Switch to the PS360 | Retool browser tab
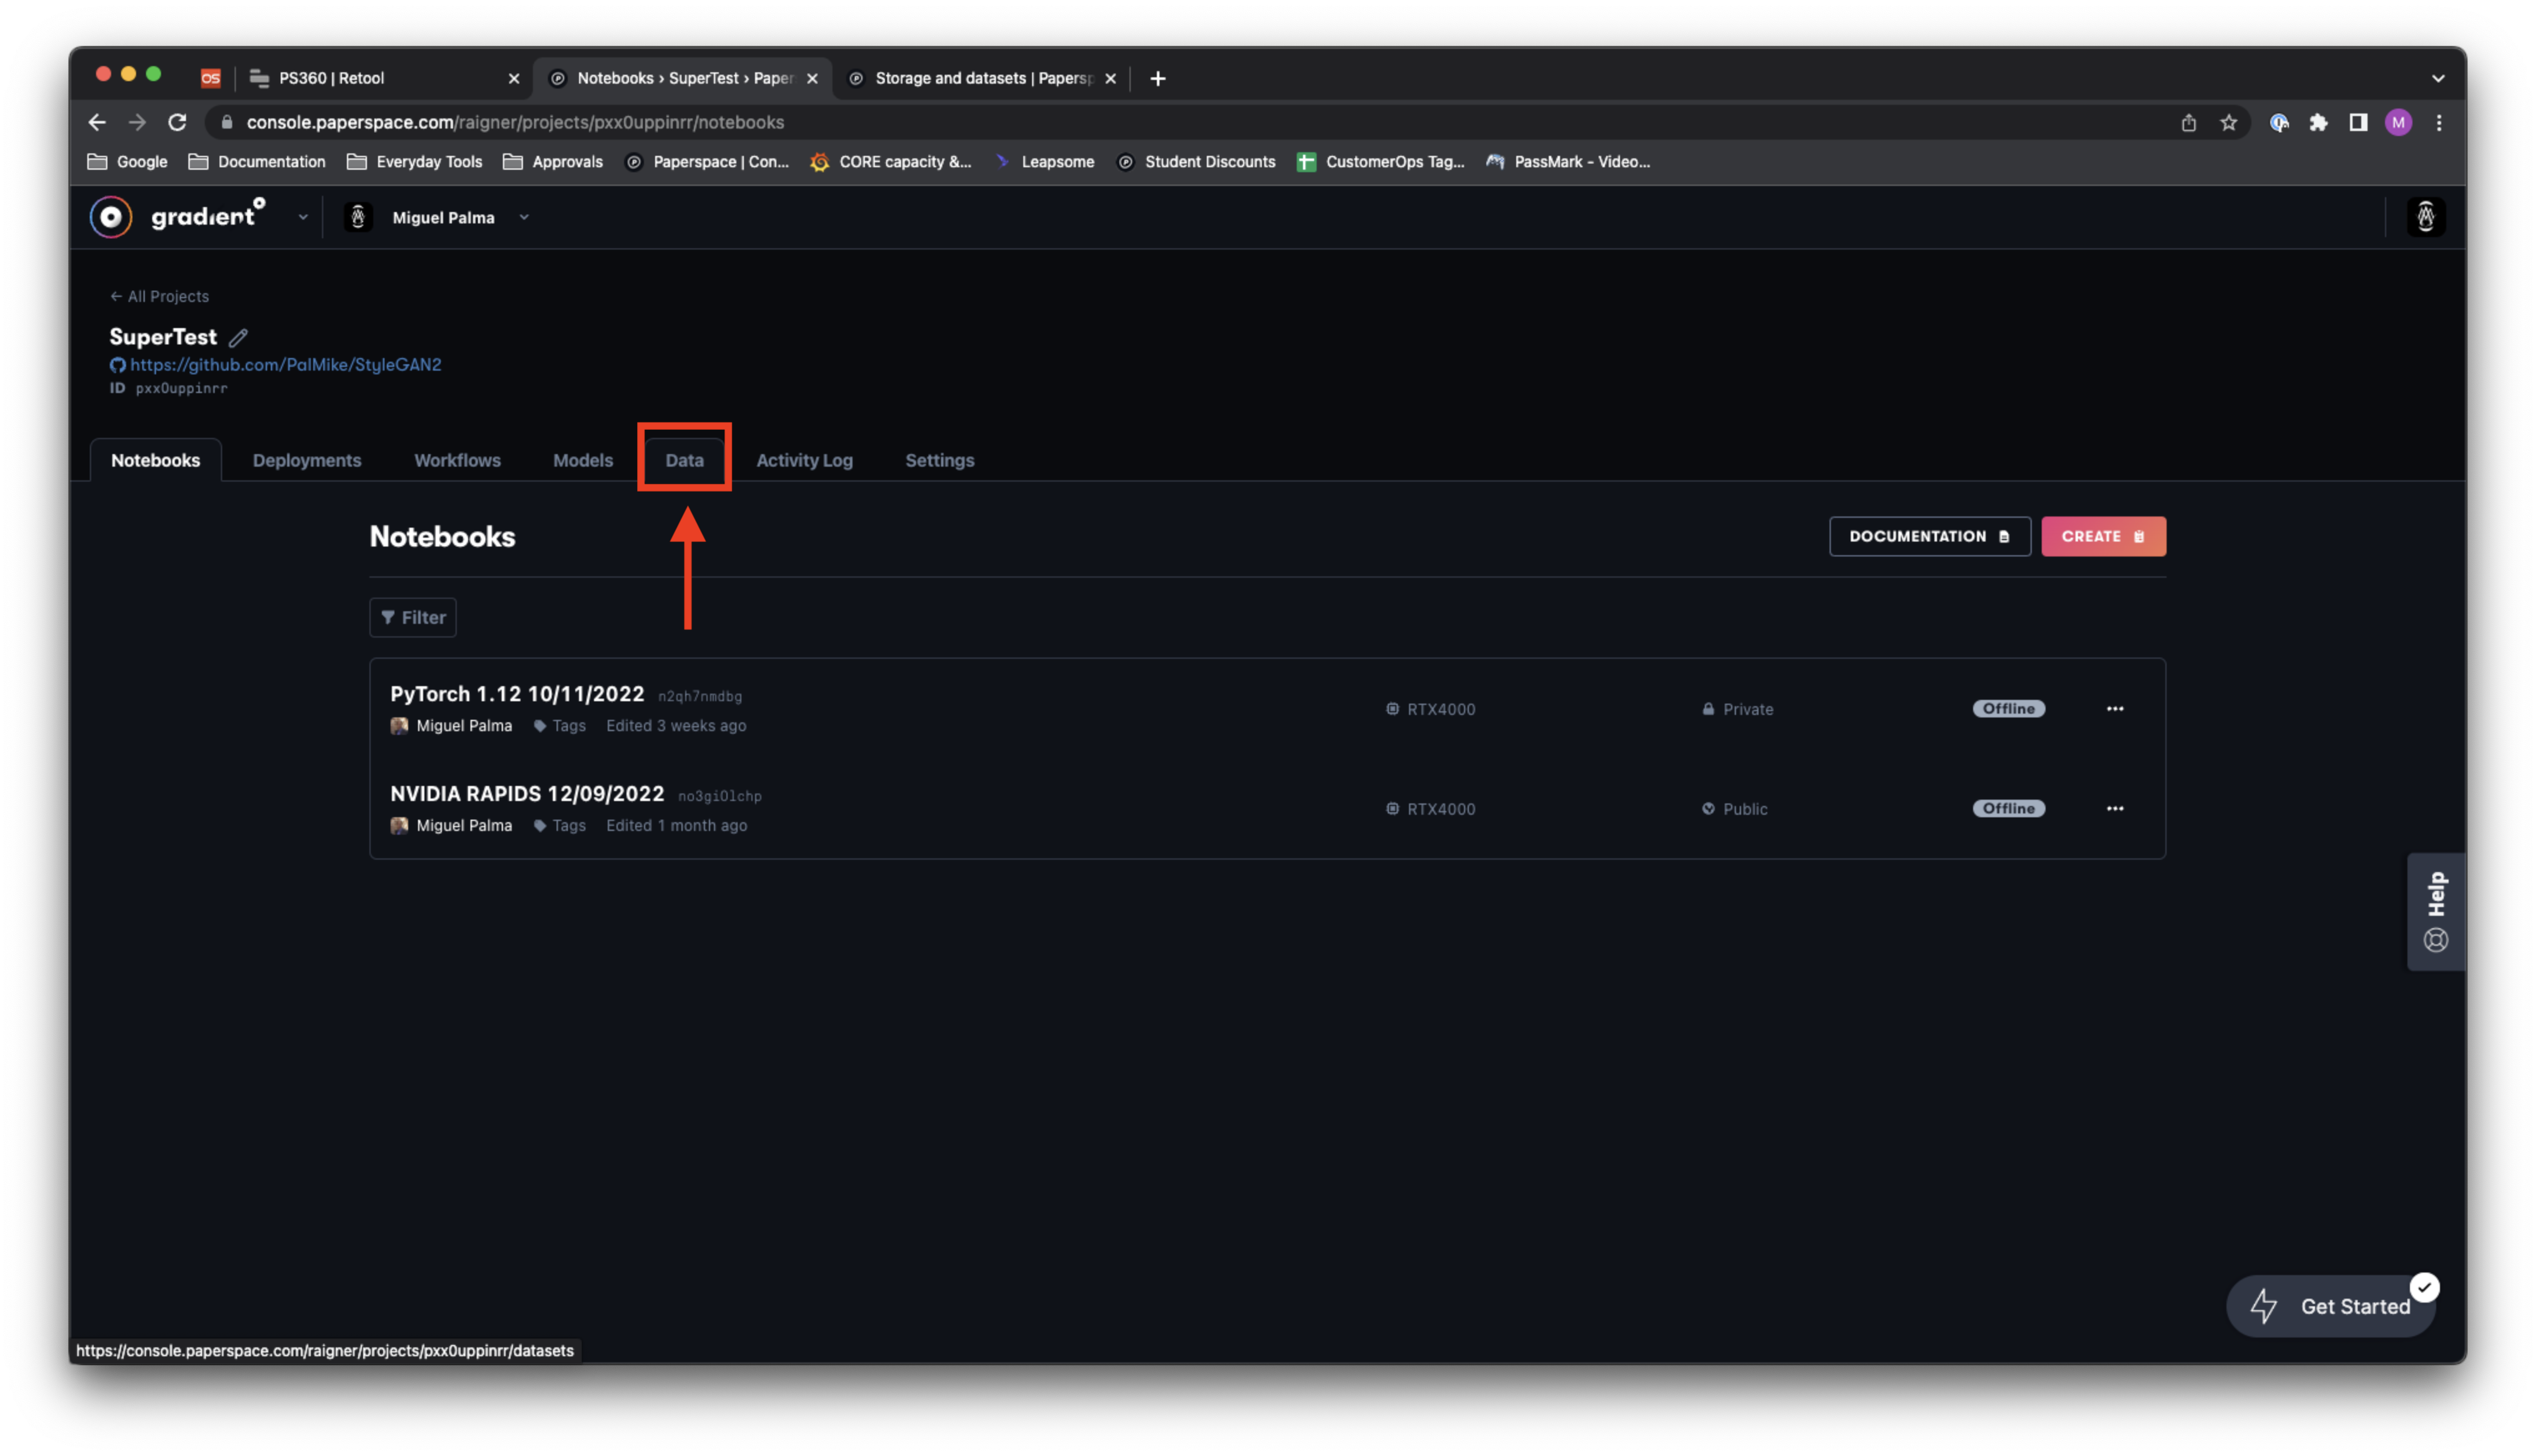 pyautogui.click(x=383, y=78)
